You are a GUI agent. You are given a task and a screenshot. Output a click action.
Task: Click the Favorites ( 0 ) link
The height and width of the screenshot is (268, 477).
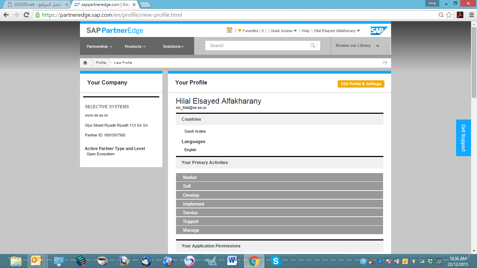(x=254, y=31)
